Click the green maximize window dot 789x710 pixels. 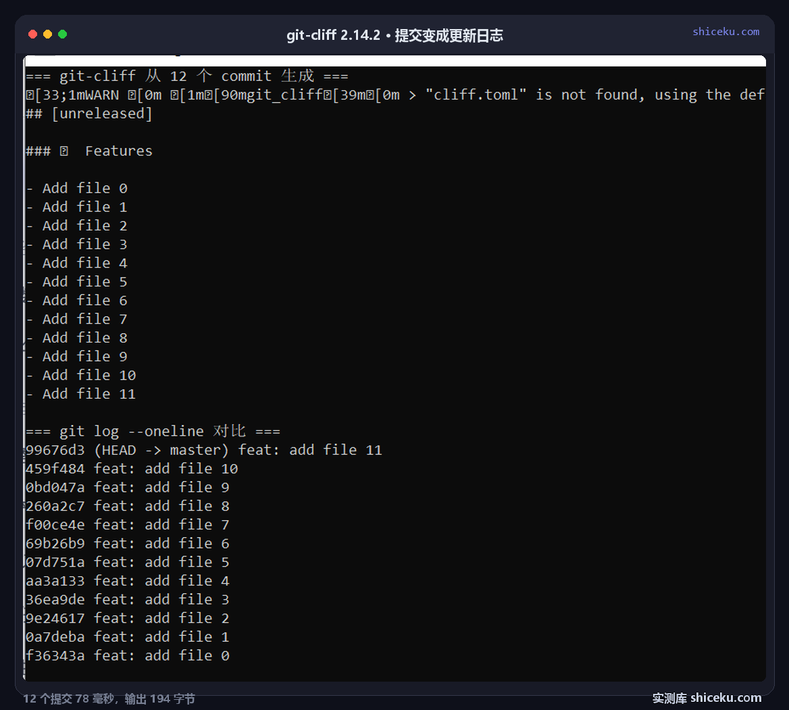[62, 34]
